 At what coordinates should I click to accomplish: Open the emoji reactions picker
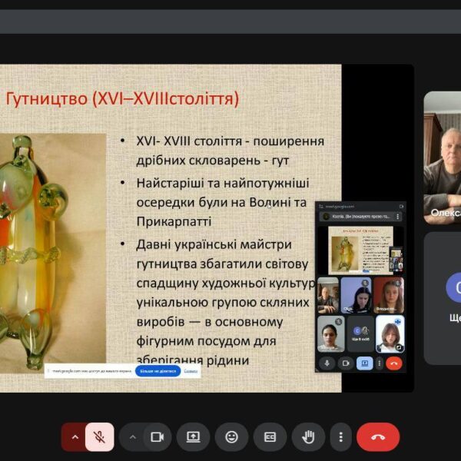pos(231,436)
